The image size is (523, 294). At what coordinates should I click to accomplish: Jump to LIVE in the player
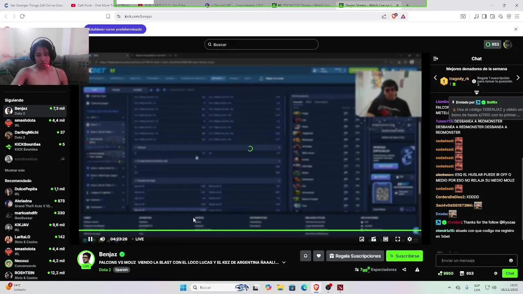(x=137, y=239)
